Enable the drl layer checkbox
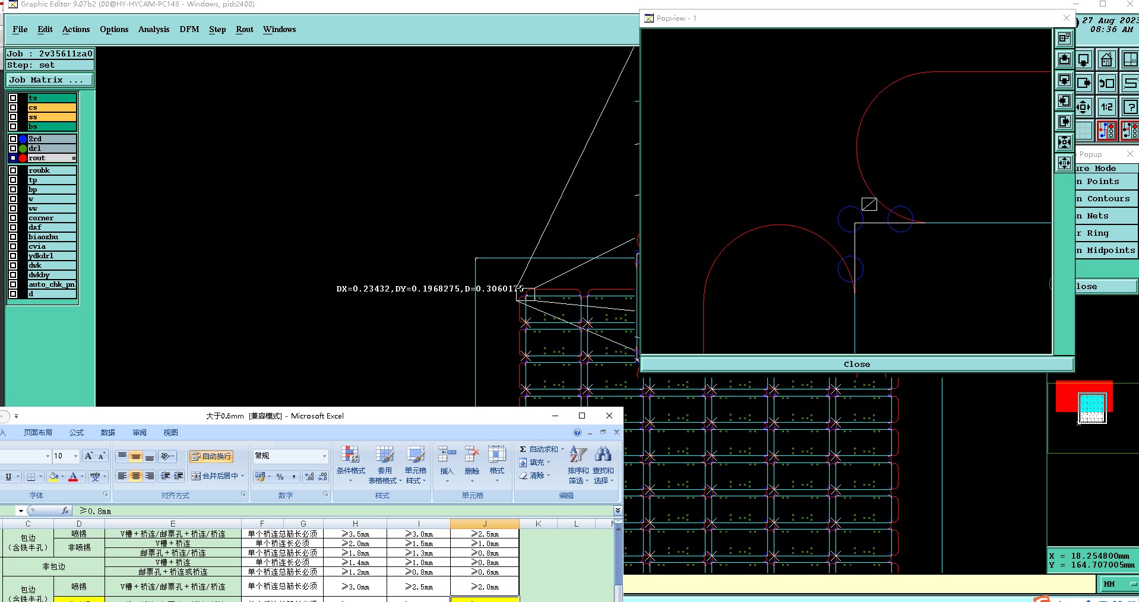Viewport: 1139px width, 602px height. (x=13, y=148)
